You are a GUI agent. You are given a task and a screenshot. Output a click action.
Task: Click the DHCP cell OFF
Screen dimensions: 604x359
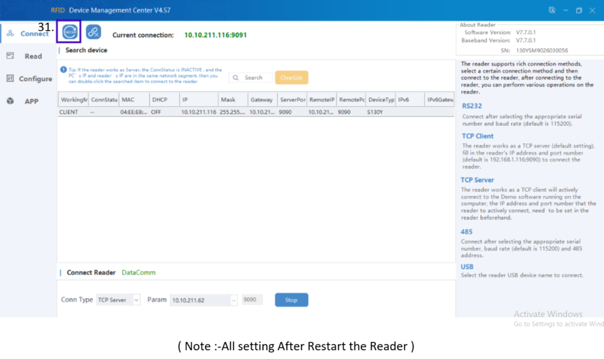[156, 112]
